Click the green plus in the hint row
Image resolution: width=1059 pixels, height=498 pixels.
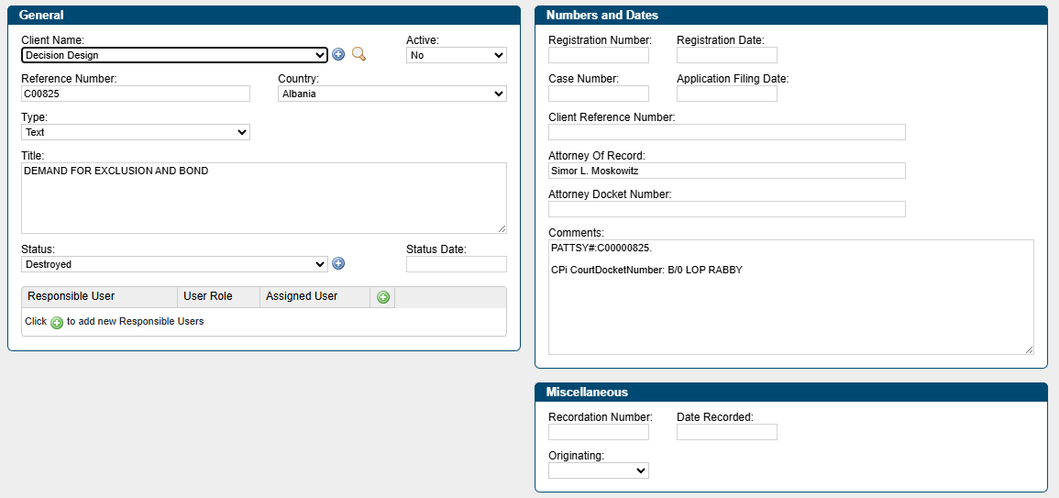[x=57, y=322]
